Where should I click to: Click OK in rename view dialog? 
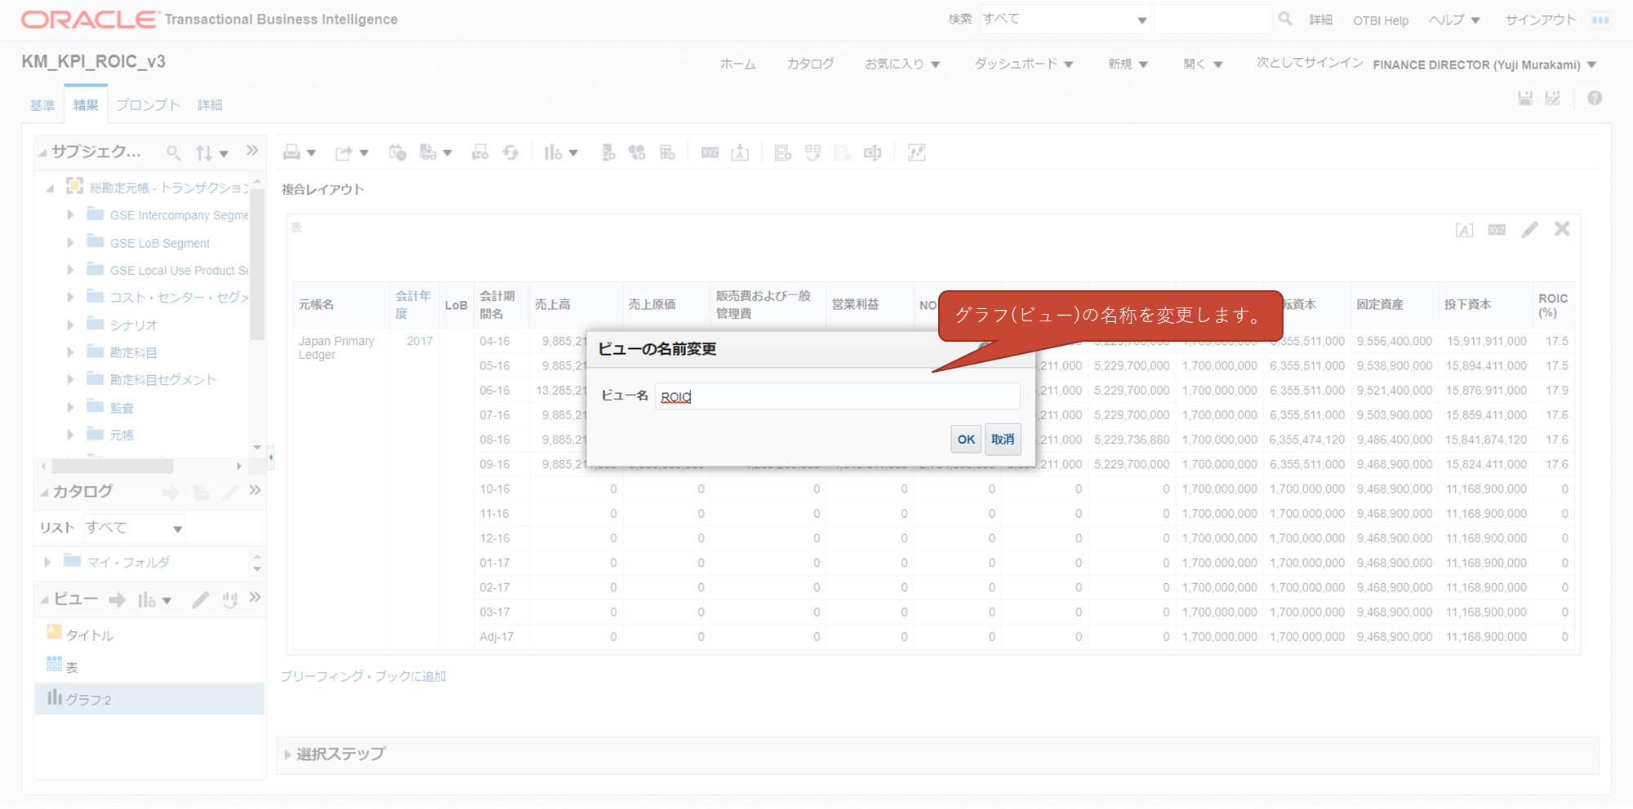click(x=966, y=439)
